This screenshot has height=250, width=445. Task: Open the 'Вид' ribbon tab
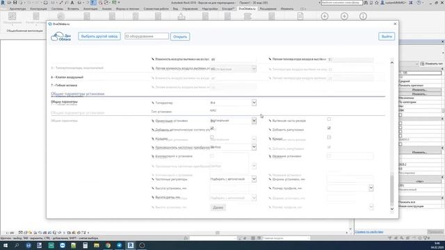pos(175,9)
